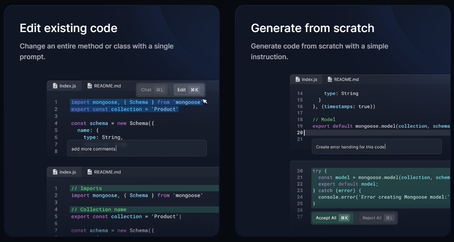Select the index.js tab in the bottom-left panel
The width and height of the screenshot is (454, 242).
click(64, 172)
